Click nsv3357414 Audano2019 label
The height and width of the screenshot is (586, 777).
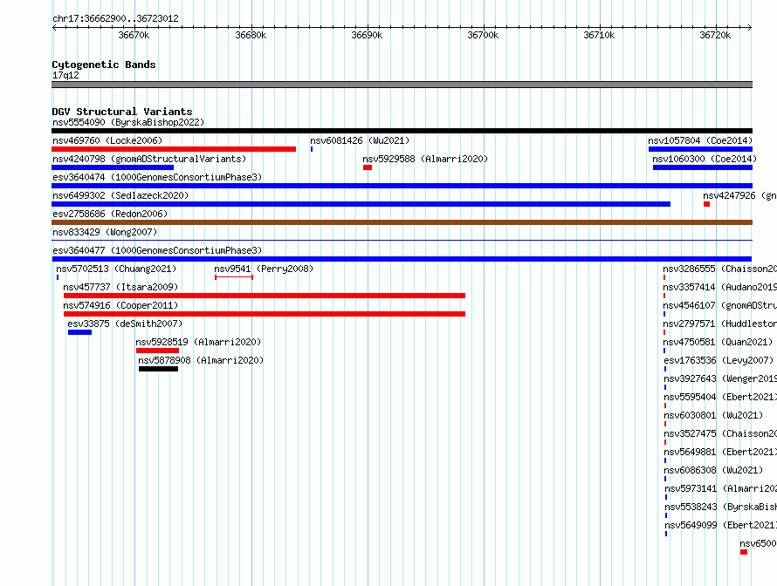pyautogui.click(x=719, y=287)
